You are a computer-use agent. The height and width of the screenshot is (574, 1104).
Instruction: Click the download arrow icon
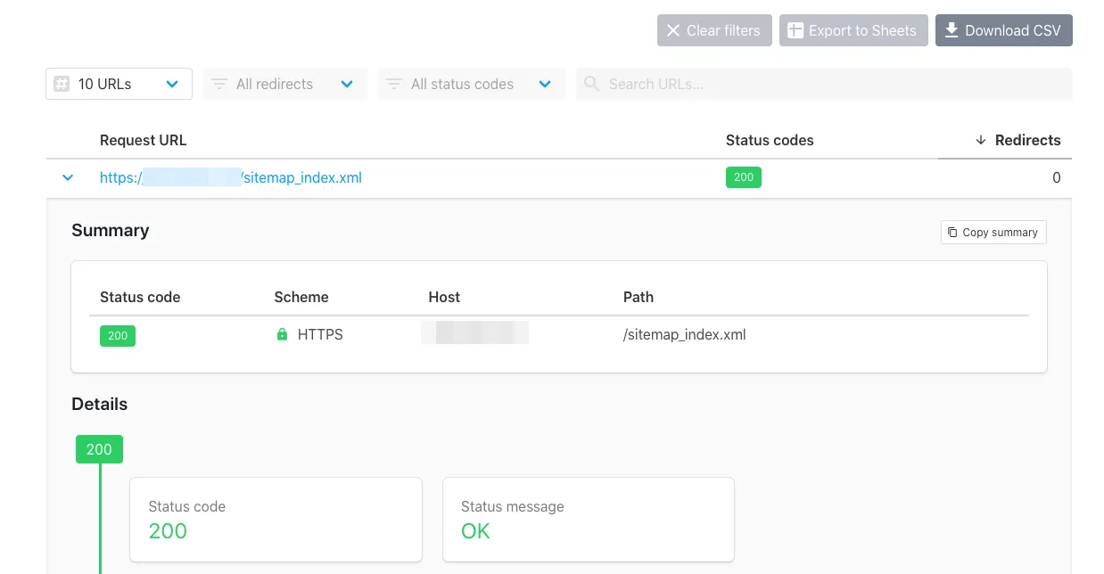click(952, 30)
